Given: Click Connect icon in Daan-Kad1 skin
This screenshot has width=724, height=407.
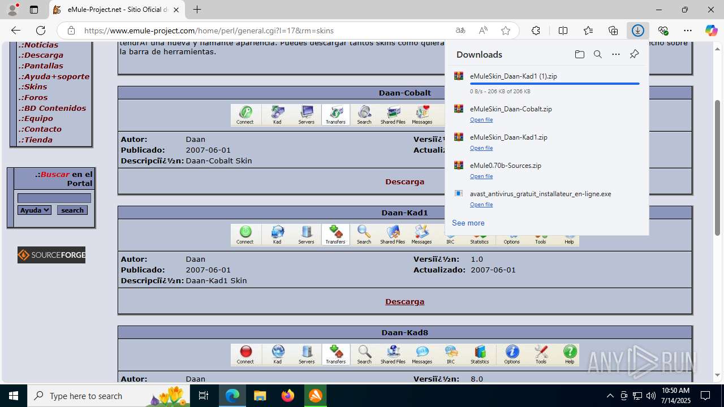Looking at the screenshot, I should point(245,235).
